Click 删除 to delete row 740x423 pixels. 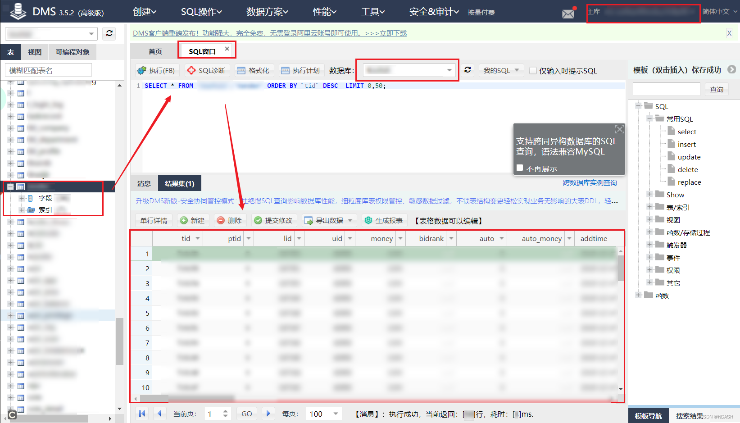coord(230,220)
